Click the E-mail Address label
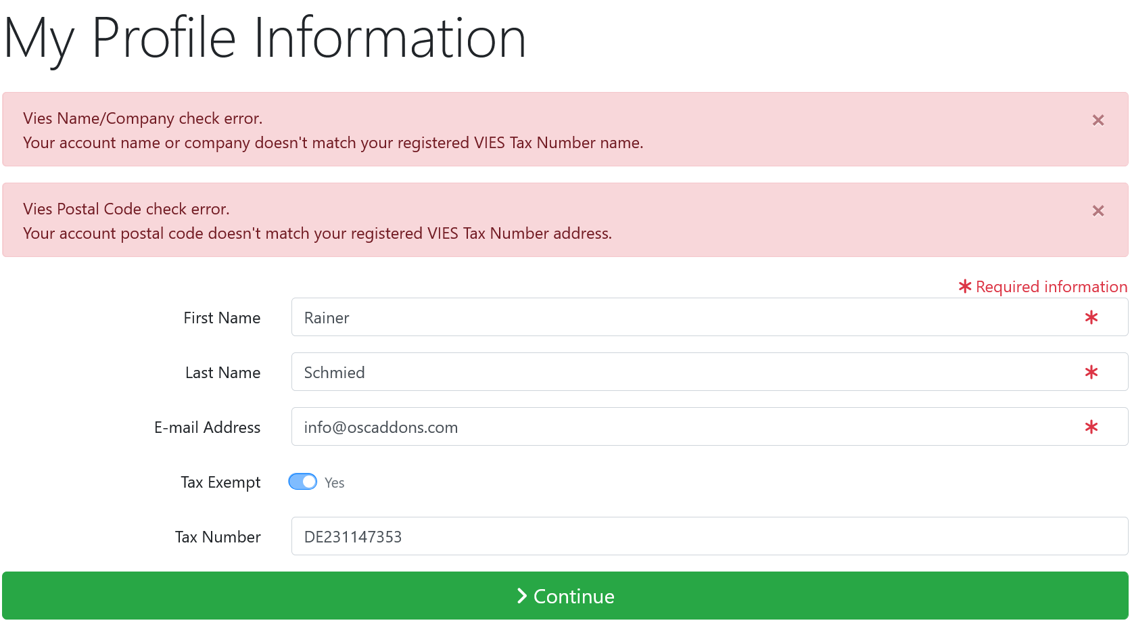The height and width of the screenshot is (627, 1132). [207, 427]
